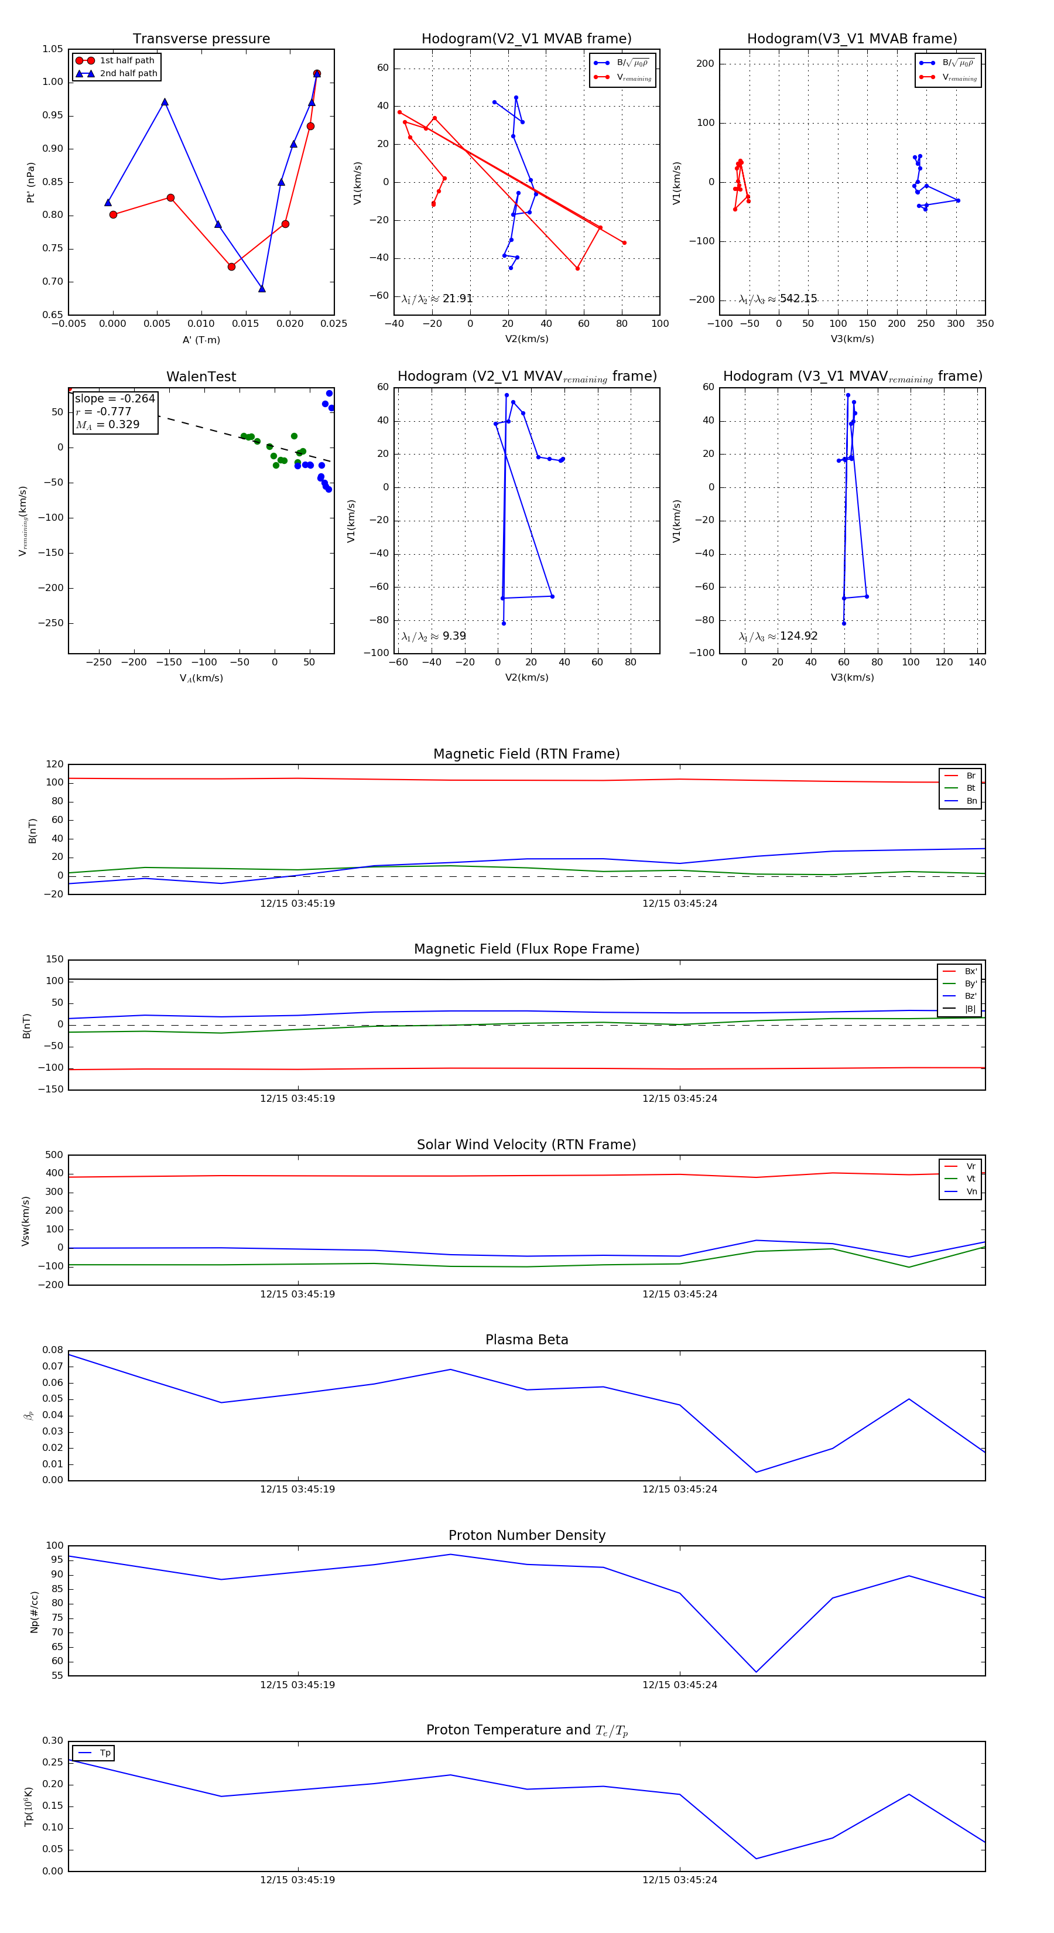Select the 'Hodogram(V2_V1 MVAB frame)' title
This screenshot has width=1054, height=1933.
pos(526,38)
